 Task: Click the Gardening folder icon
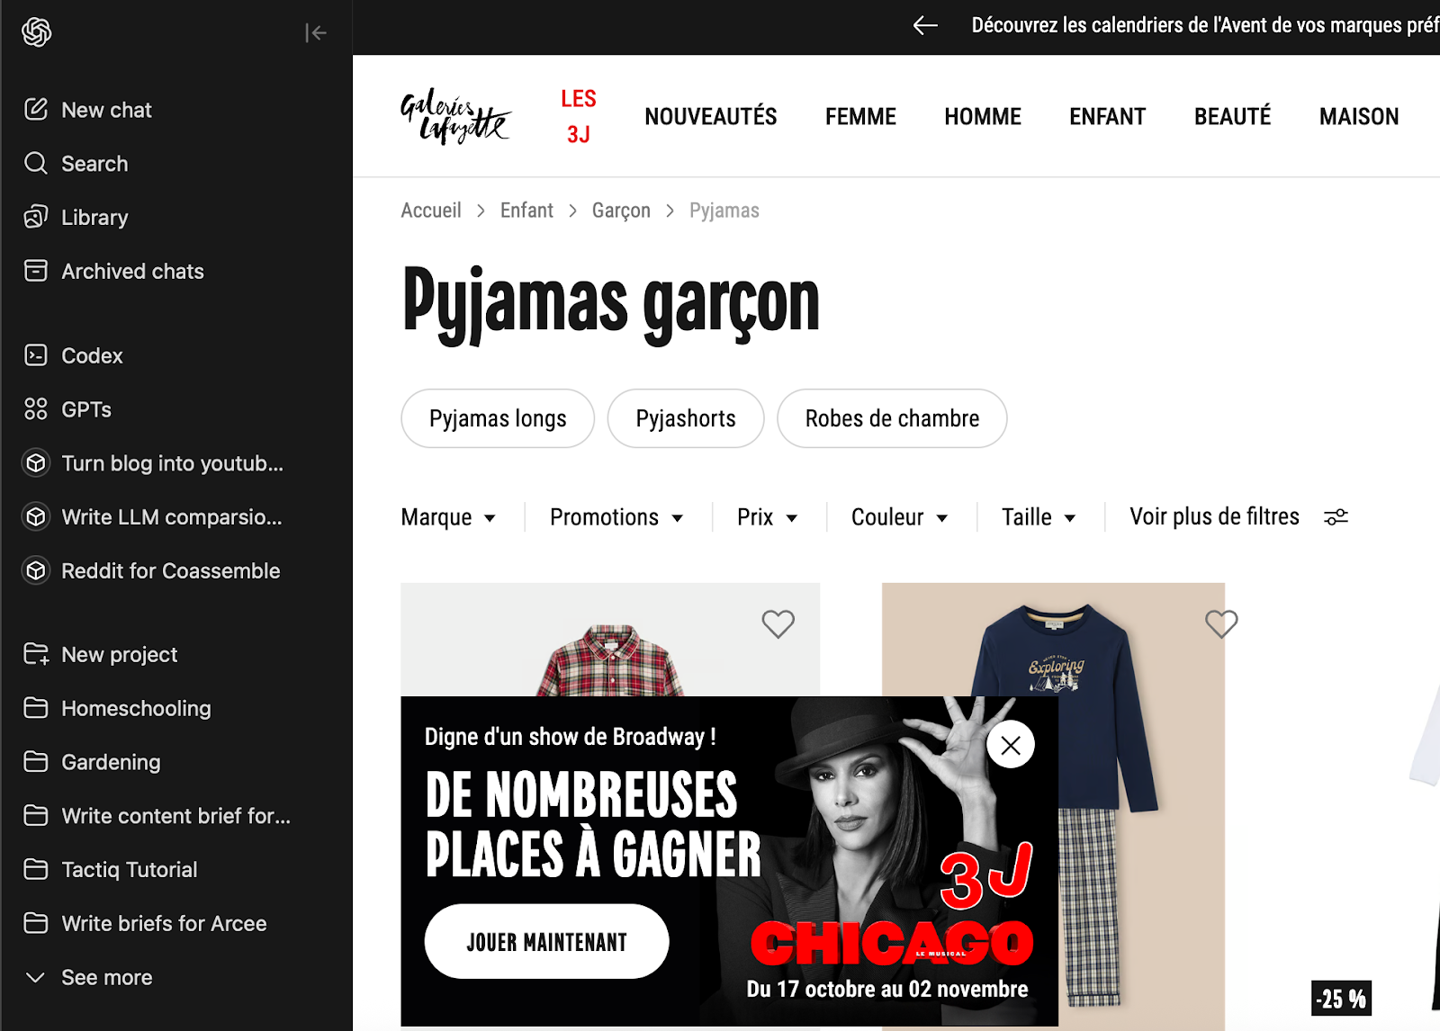36,762
